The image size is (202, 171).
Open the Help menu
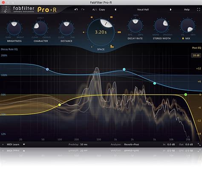187,9
